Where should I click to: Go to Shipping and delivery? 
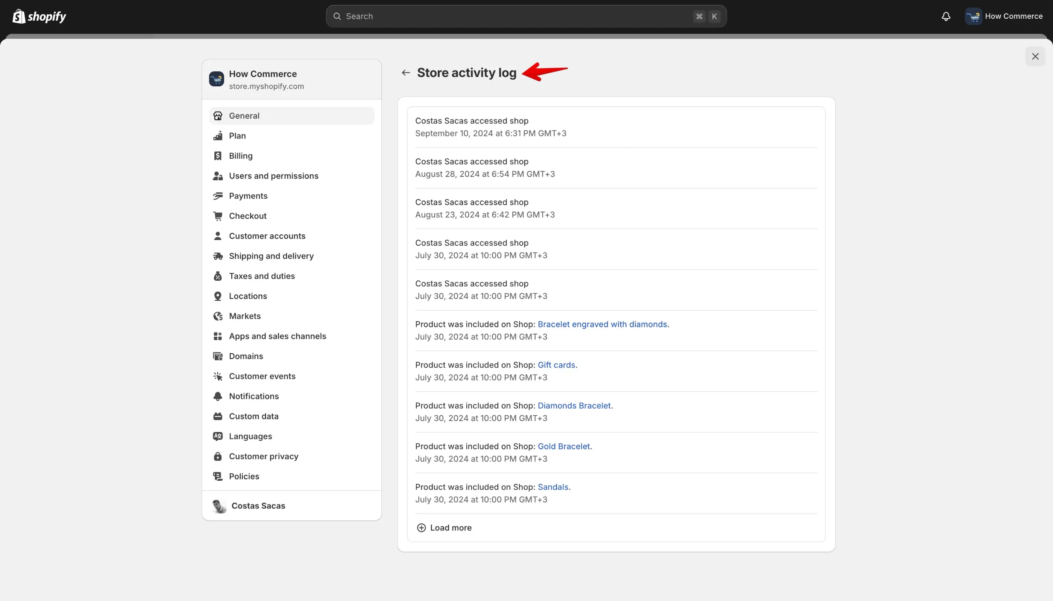click(292, 256)
